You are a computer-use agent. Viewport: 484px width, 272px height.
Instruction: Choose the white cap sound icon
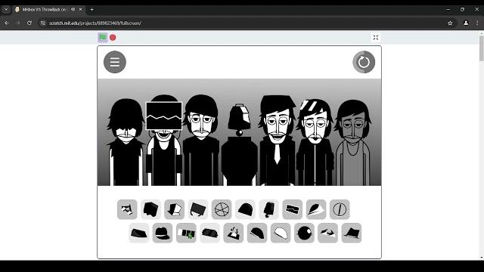pyautogui.click(x=281, y=233)
